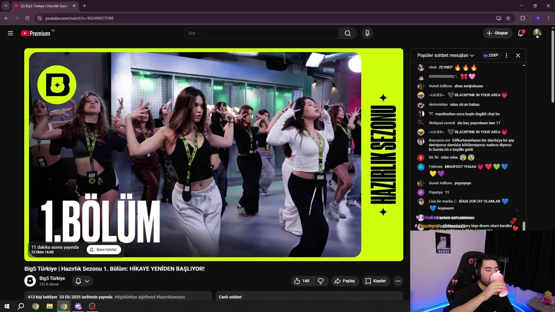This screenshot has width=555, height=312.
Task: Open Discord from the taskbar
Action: click(x=78, y=306)
